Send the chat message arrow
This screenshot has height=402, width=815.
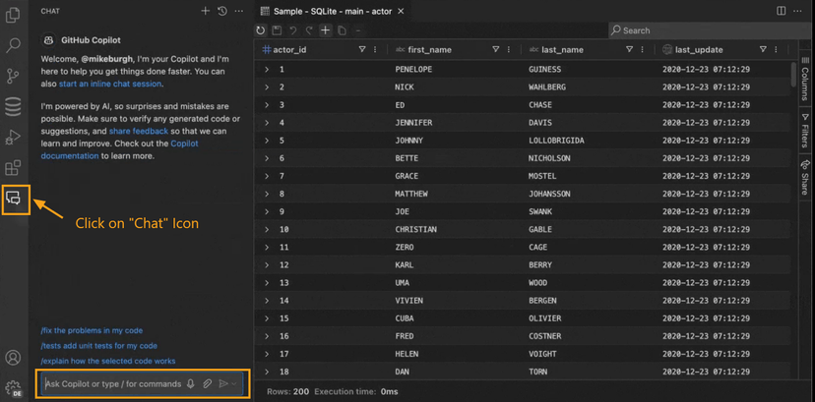point(223,384)
